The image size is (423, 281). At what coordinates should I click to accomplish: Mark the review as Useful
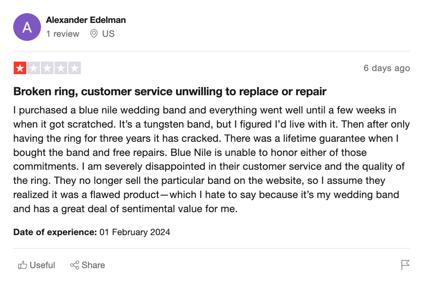pos(36,266)
